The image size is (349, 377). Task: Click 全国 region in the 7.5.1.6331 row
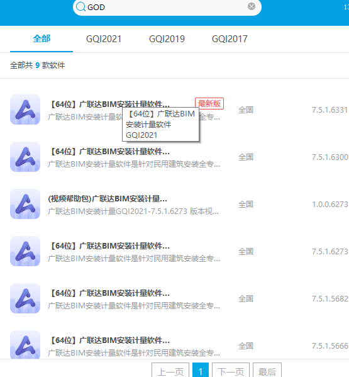pyautogui.click(x=246, y=110)
